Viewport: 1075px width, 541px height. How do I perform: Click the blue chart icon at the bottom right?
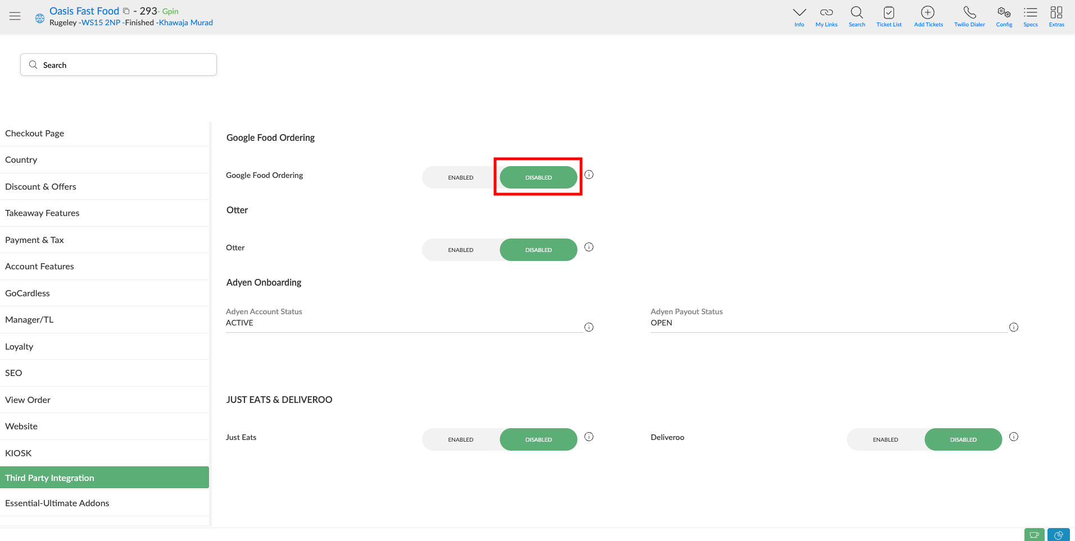coord(1058,535)
